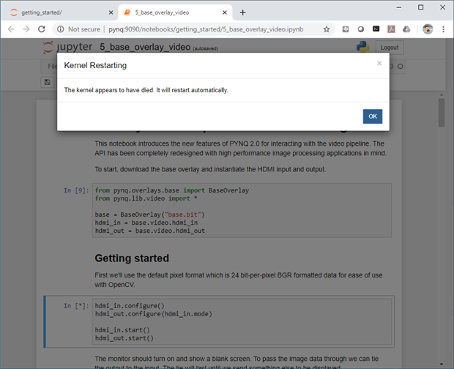Click the In [9] import code cell
The width and height of the screenshot is (454, 369).
coord(242,210)
